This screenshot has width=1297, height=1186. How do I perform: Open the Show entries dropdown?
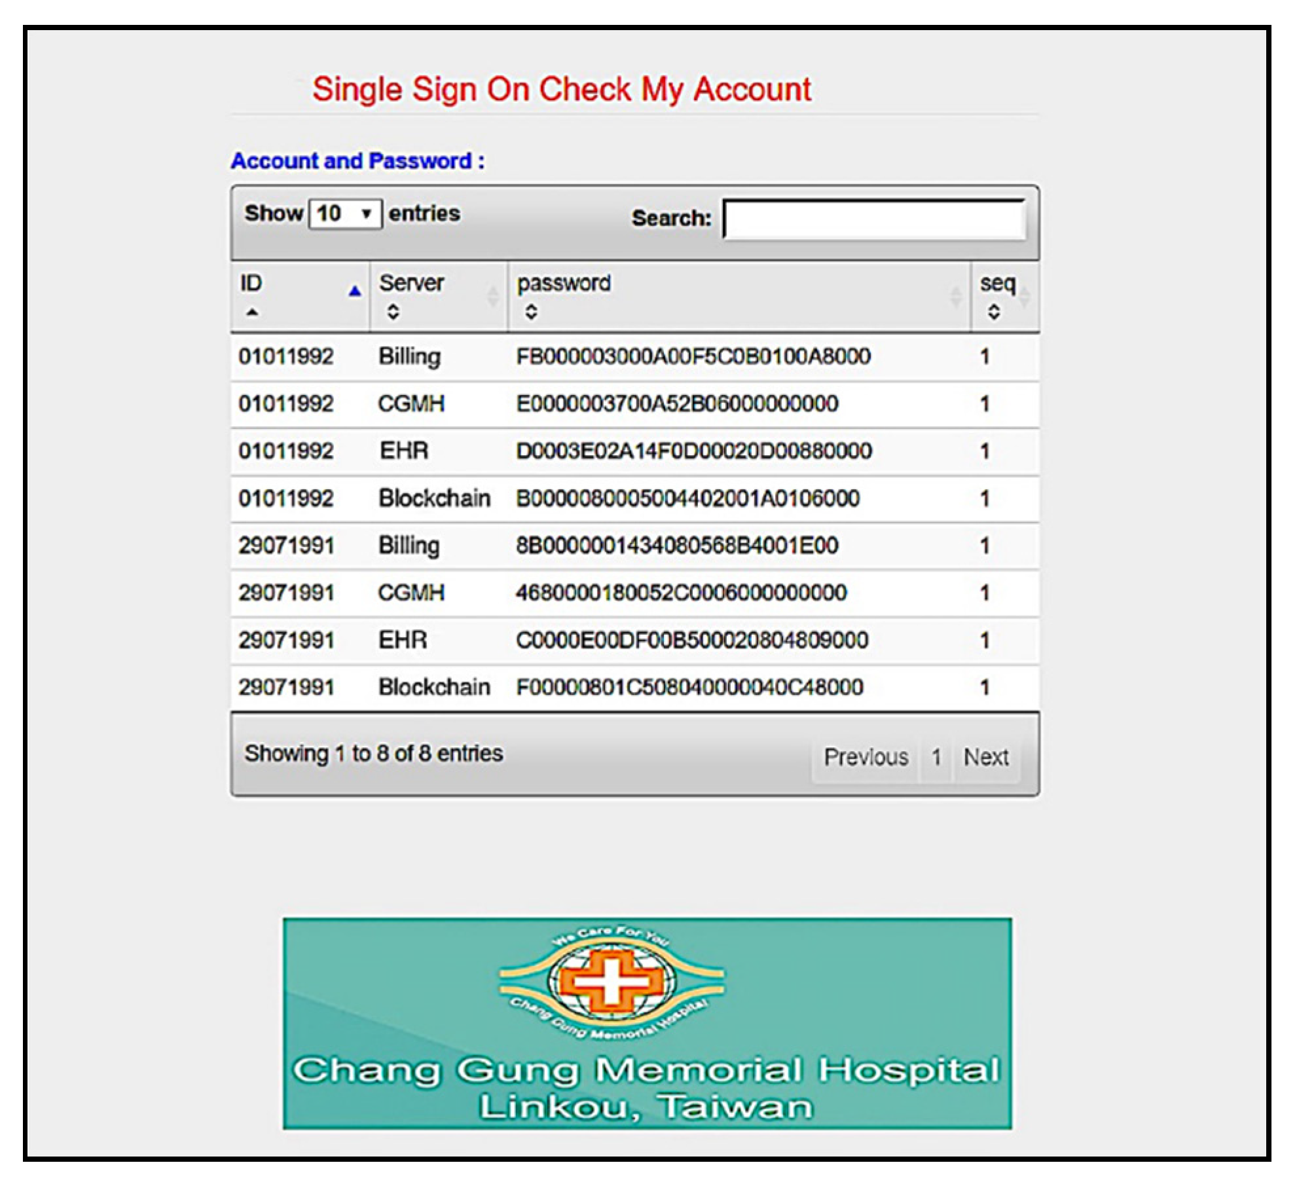(345, 213)
